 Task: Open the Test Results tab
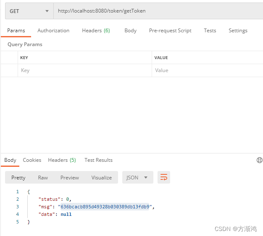[98, 160]
